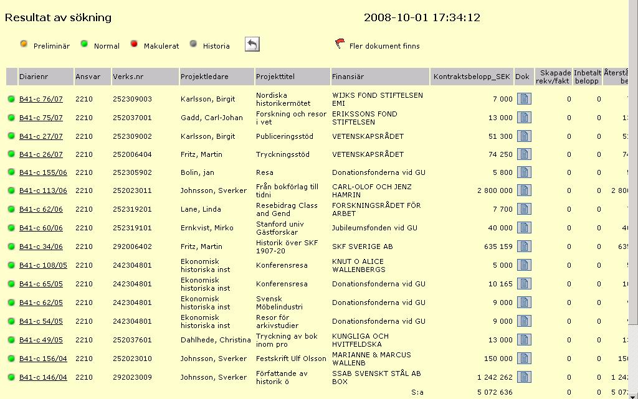
Task: Click project leader 'Dahlhede, Christina'
Action: click(x=216, y=340)
